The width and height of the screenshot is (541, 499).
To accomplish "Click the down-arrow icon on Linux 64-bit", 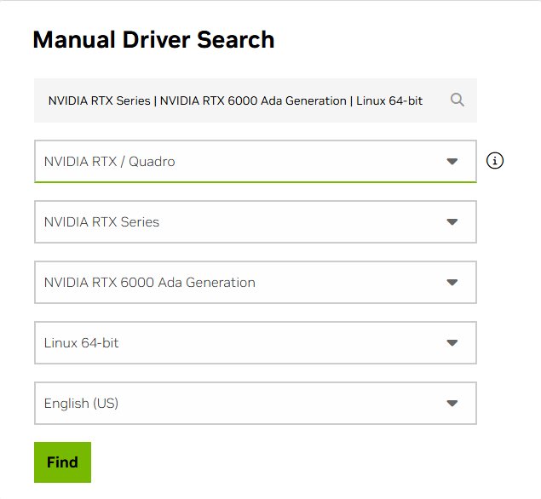I will tap(452, 343).
